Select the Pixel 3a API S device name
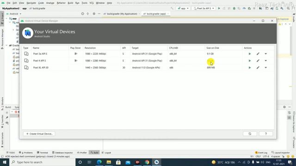This screenshot has width=296, height=166. pos(40,54)
